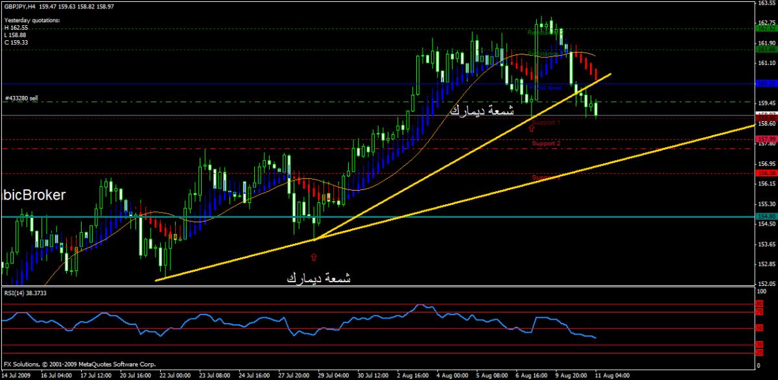The image size is (778, 380).
Task: Click the teal horizontal line at 154.80
Action: coord(389,217)
